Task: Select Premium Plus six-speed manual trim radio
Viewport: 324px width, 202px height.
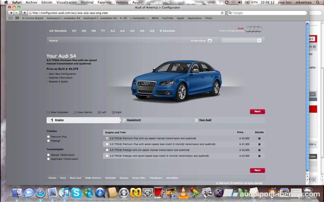Action: tap(107, 138)
